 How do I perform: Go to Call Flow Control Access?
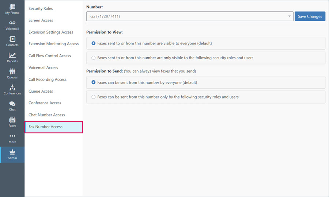click(x=50, y=56)
